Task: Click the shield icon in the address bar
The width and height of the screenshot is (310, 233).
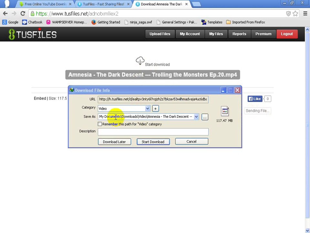Action: [x=288, y=14]
